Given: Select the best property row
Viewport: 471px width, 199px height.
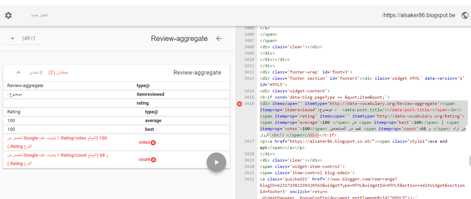Looking at the screenshot, I should (x=116, y=129).
